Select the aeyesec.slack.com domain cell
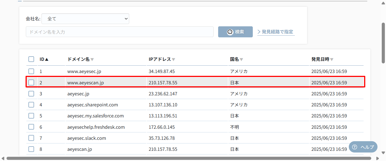The height and width of the screenshot is (161, 386). pyautogui.click(x=87, y=138)
